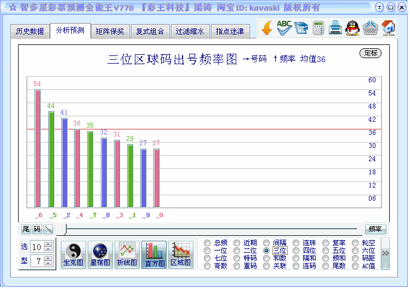Open the 生克图 yin-yang chart
410x289 pixels.
[73, 255]
